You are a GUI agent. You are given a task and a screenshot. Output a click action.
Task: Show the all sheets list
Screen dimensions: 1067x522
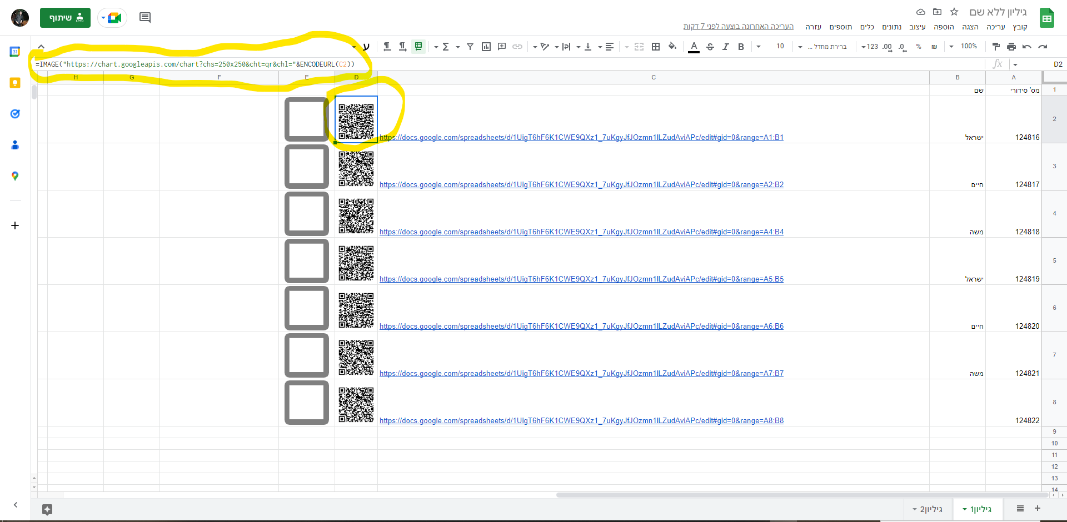pyautogui.click(x=1020, y=509)
